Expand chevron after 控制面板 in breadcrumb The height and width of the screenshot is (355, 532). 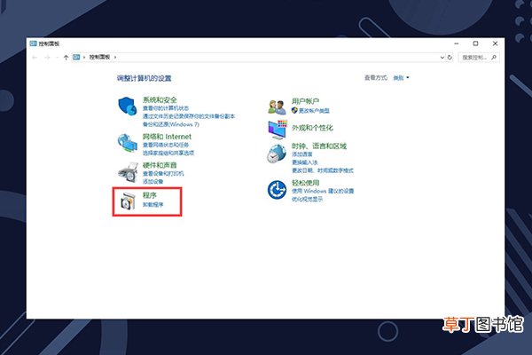tap(115, 57)
